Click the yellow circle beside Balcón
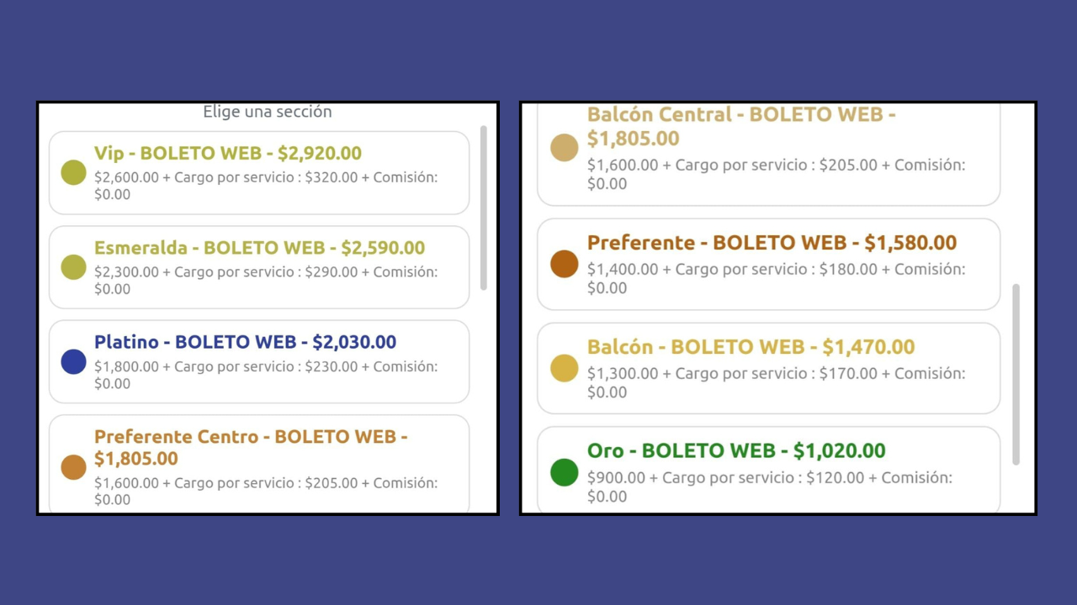 [564, 368]
